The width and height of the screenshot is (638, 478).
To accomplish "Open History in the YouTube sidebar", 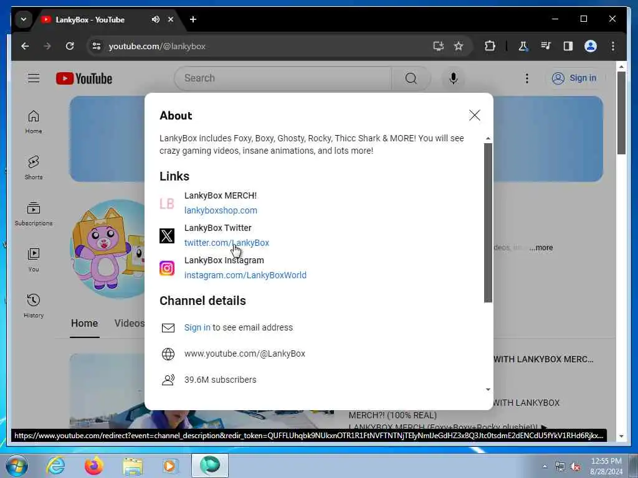I will point(34,306).
